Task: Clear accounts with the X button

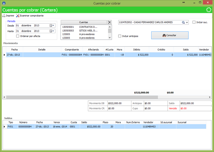Action: 109,22
